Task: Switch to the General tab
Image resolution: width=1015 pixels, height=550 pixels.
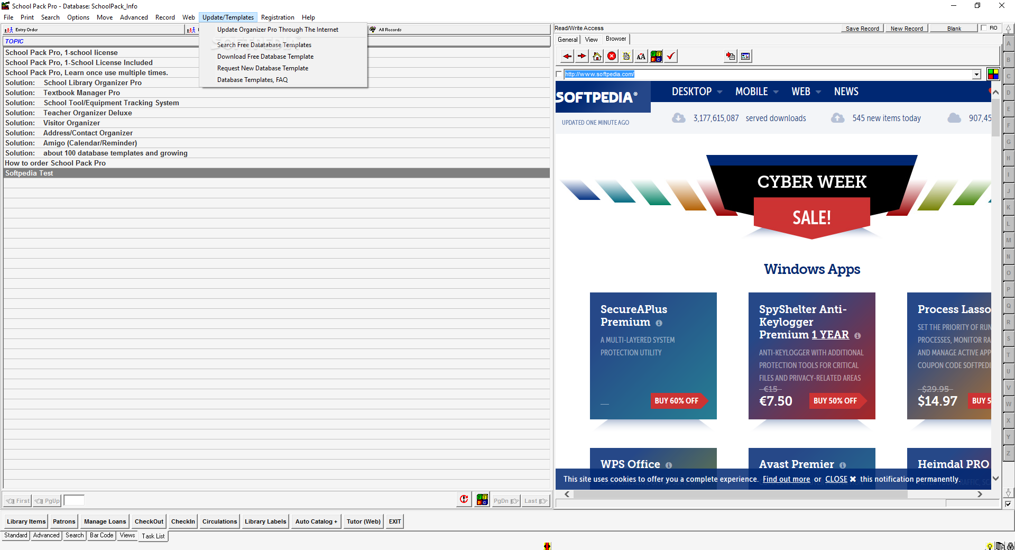Action: (x=568, y=40)
